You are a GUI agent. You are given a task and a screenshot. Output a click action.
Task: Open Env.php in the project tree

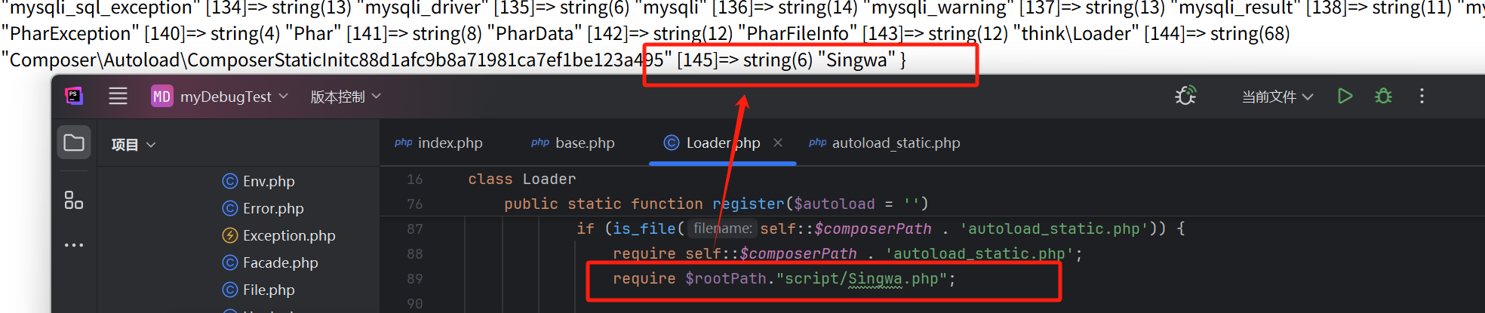click(x=269, y=181)
